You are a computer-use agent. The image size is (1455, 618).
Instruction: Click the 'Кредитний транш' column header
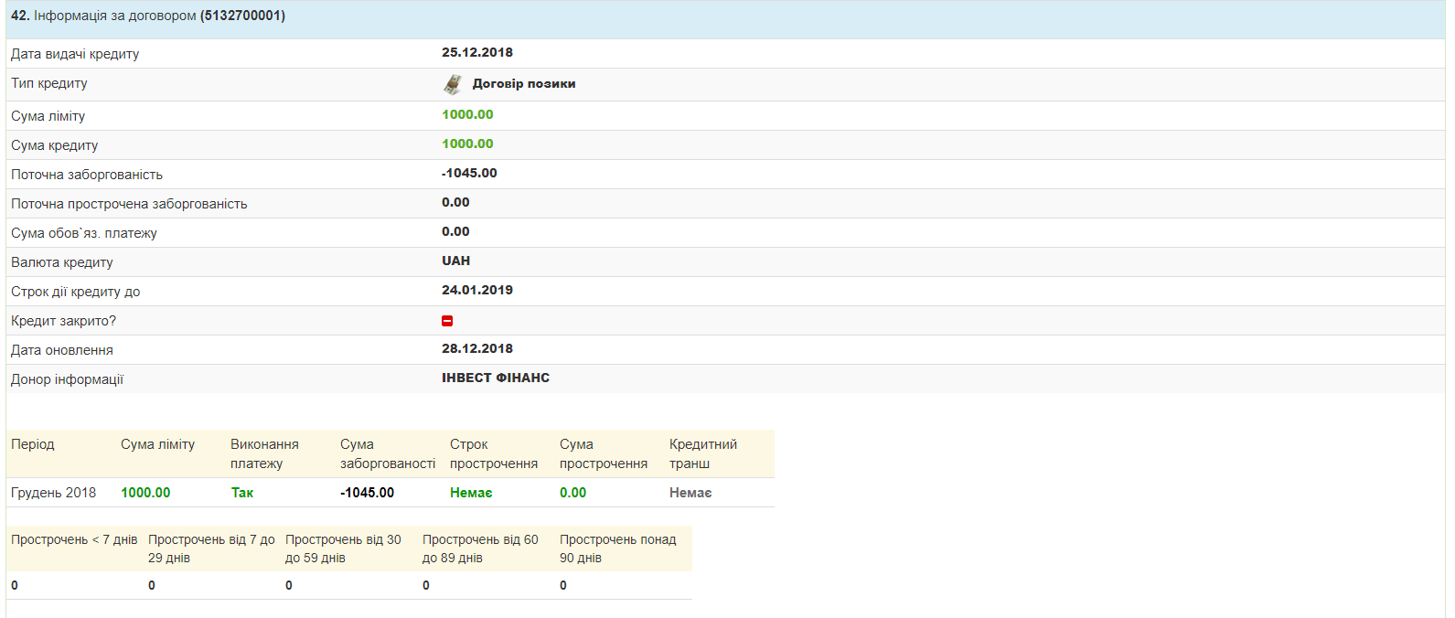click(703, 453)
